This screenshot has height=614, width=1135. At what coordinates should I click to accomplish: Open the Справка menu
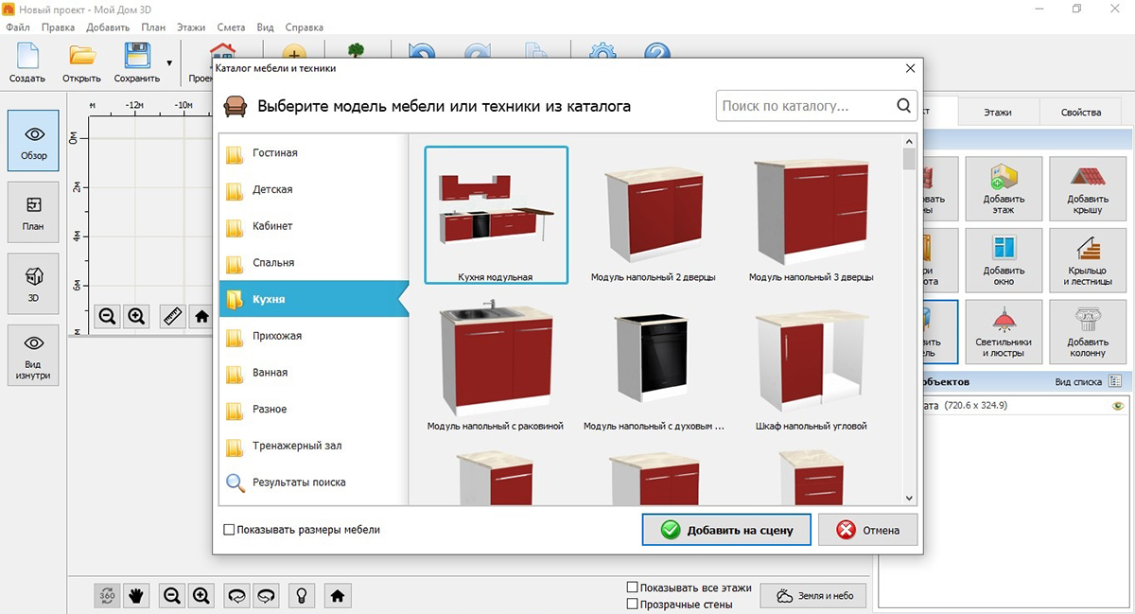point(305,27)
